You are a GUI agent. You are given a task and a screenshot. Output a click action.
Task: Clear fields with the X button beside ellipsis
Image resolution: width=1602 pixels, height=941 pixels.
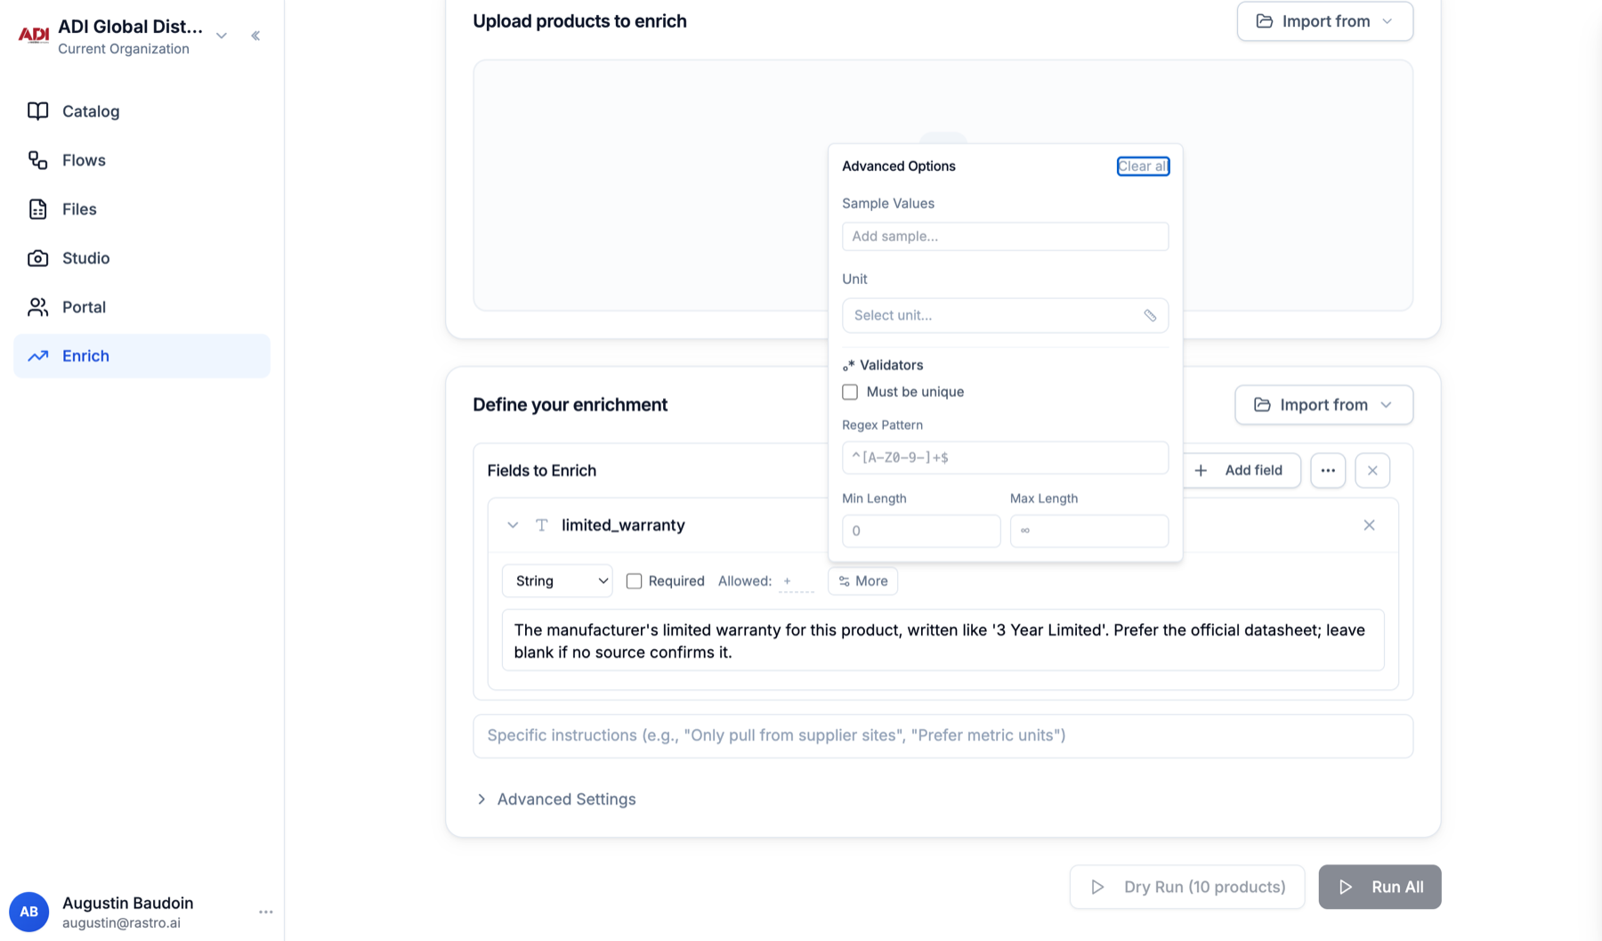1372,470
